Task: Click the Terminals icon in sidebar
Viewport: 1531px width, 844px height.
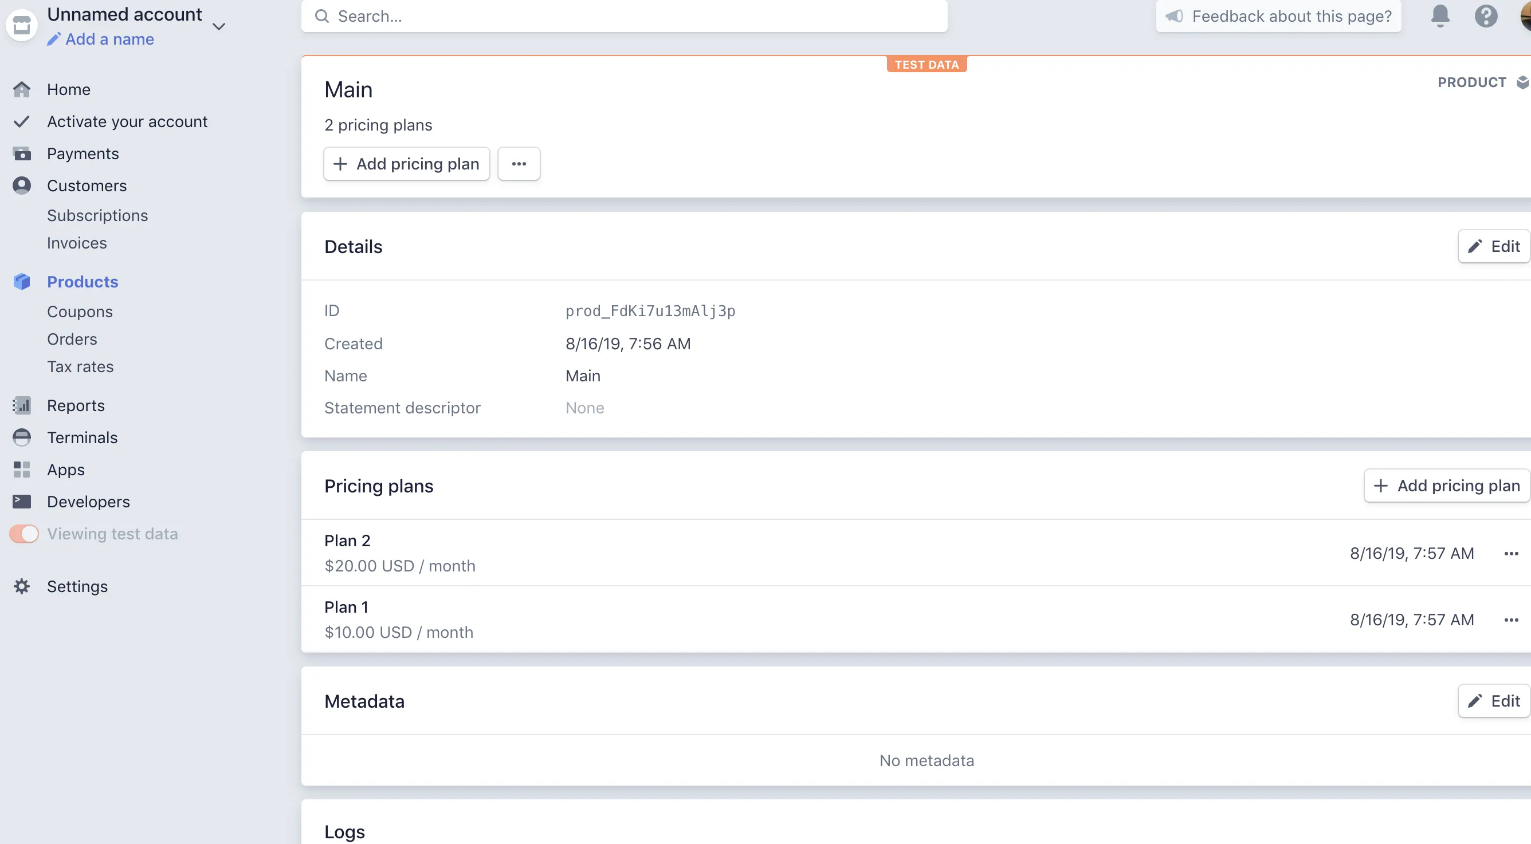Action: tap(22, 437)
